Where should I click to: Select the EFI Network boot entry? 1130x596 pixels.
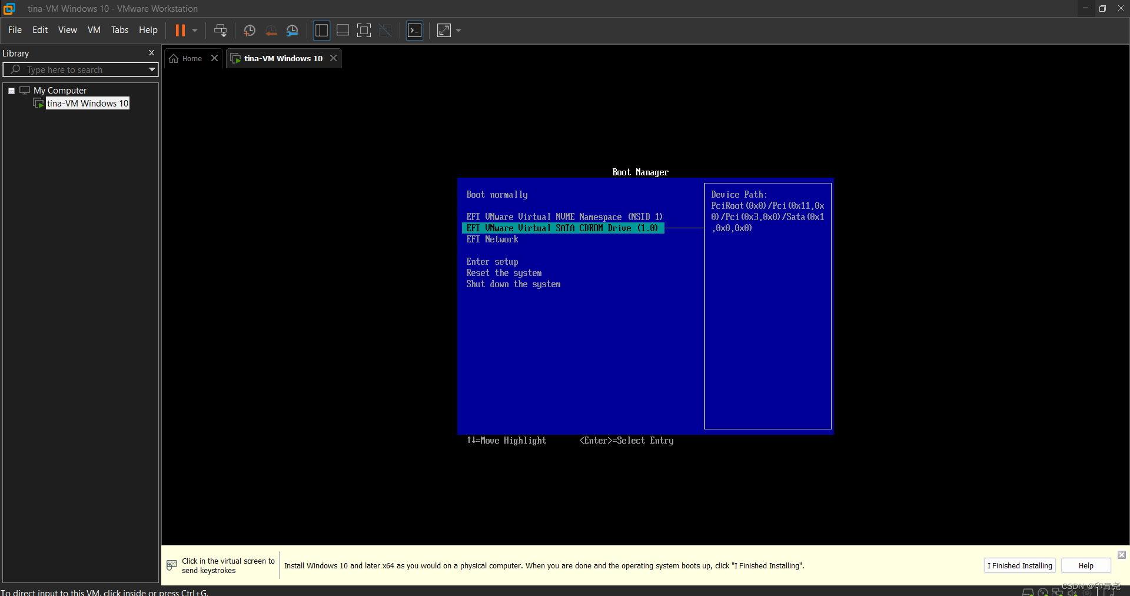[492, 239]
